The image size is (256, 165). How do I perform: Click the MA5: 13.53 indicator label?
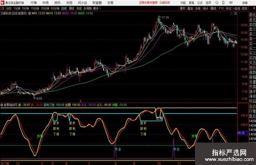(38, 13)
